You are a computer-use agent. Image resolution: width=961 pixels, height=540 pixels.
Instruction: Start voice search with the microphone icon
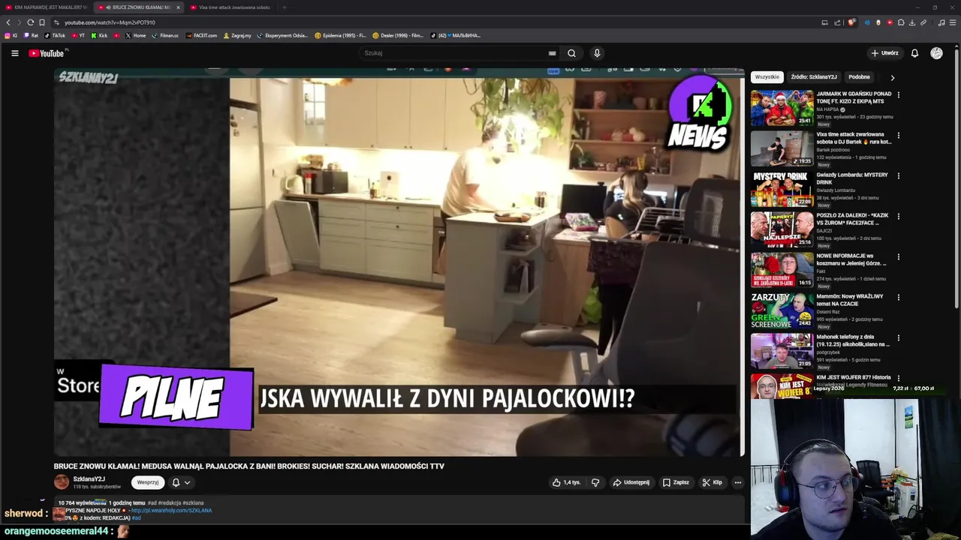(597, 53)
